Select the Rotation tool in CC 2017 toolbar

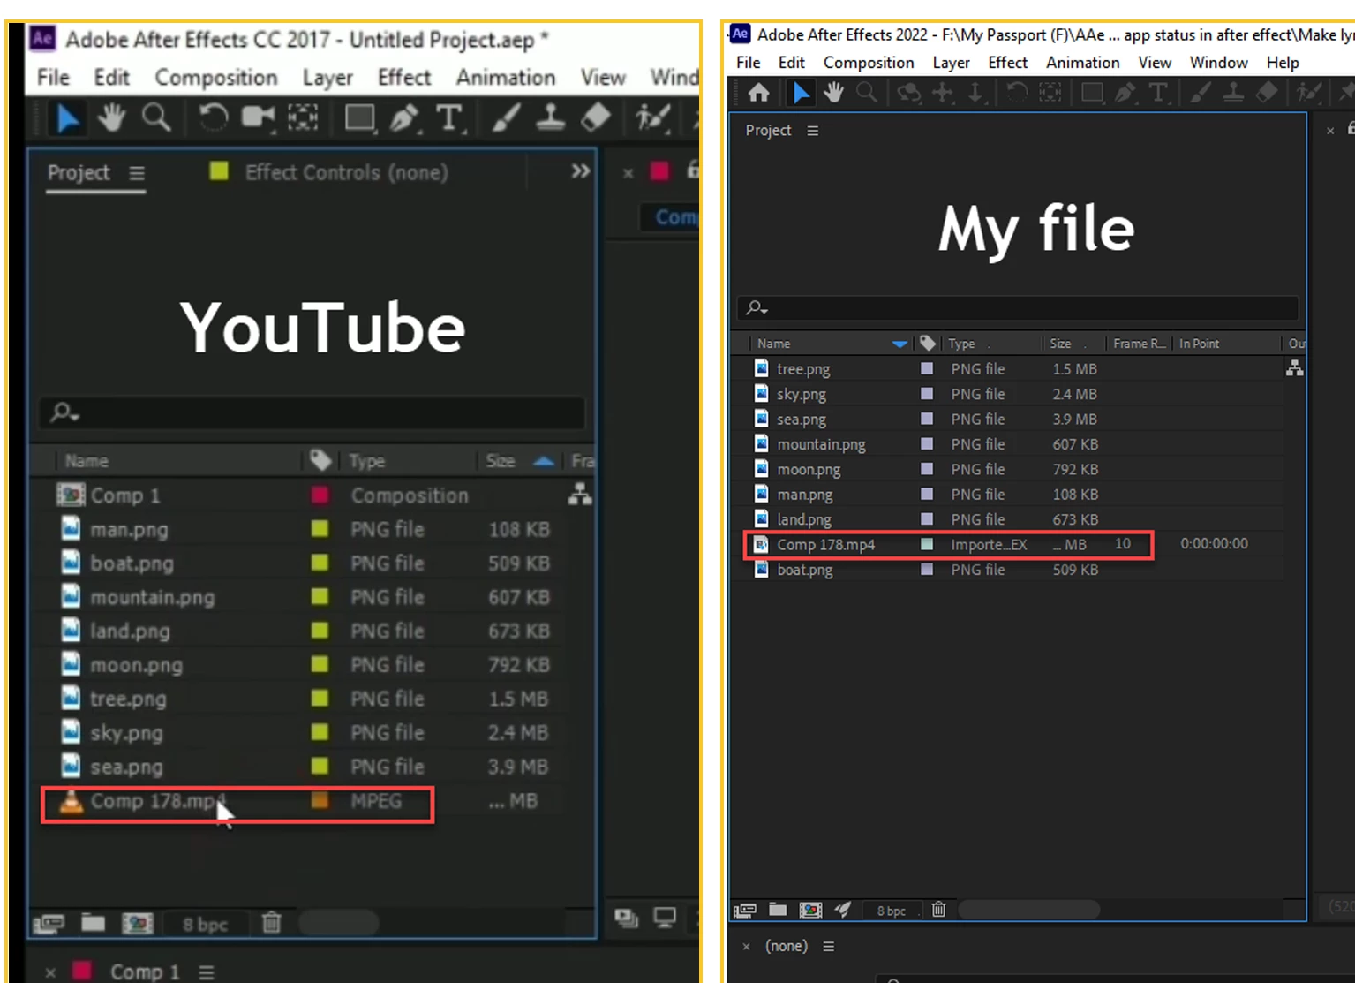click(x=212, y=117)
